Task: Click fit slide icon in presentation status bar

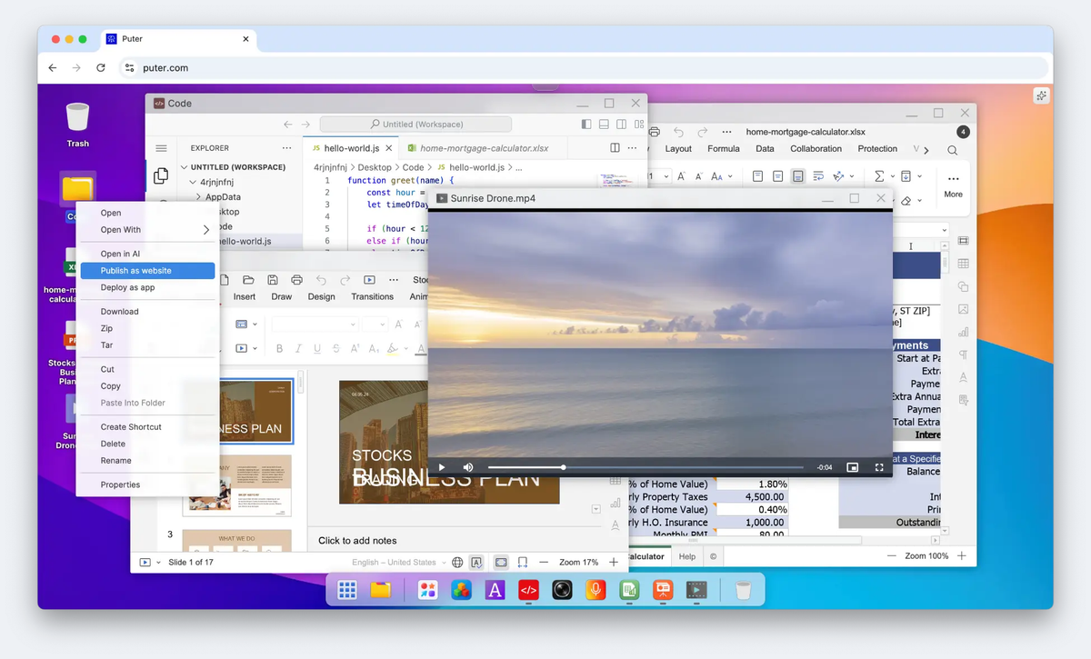Action: [501, 563]
